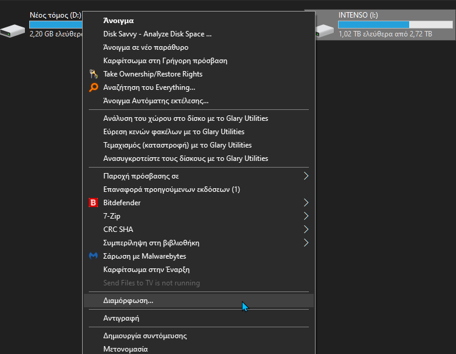The height and width of the screenshot is (354, 456).
Task: Click the INTENSO drive usage bar
Action: pos(395,25)
